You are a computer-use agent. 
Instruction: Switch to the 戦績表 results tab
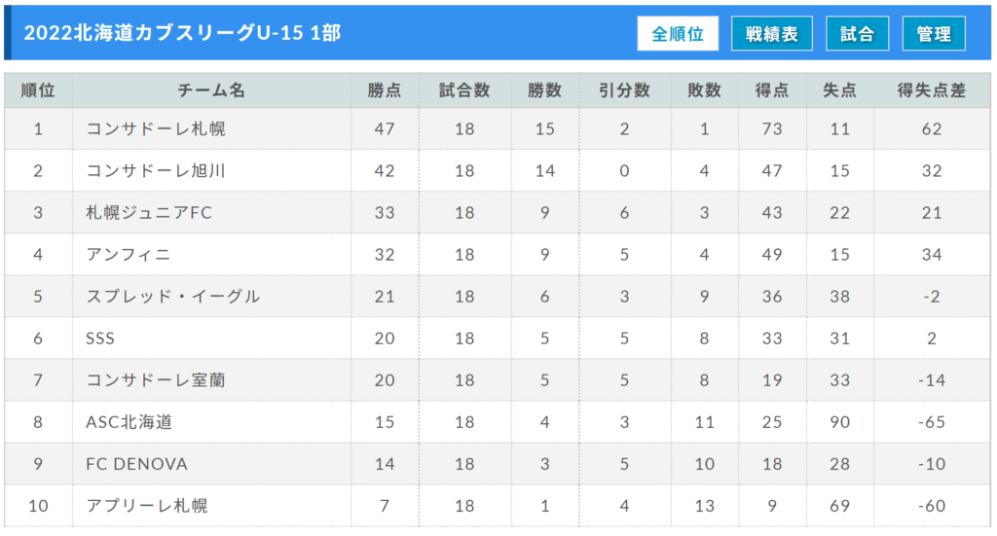pyautogui.click(x=772, y=34)
